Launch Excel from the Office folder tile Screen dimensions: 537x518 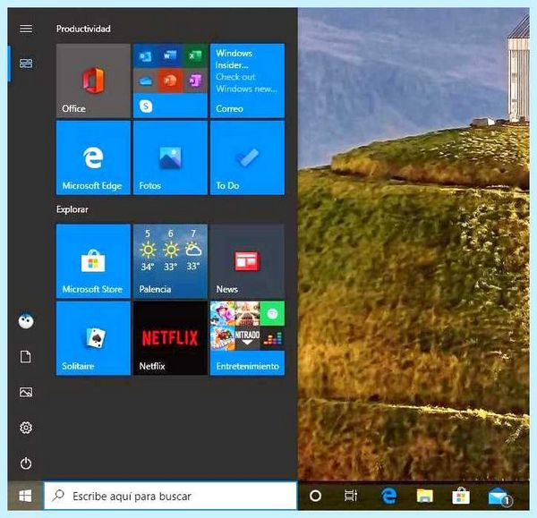pyautogui.click(x=195, y=55)
